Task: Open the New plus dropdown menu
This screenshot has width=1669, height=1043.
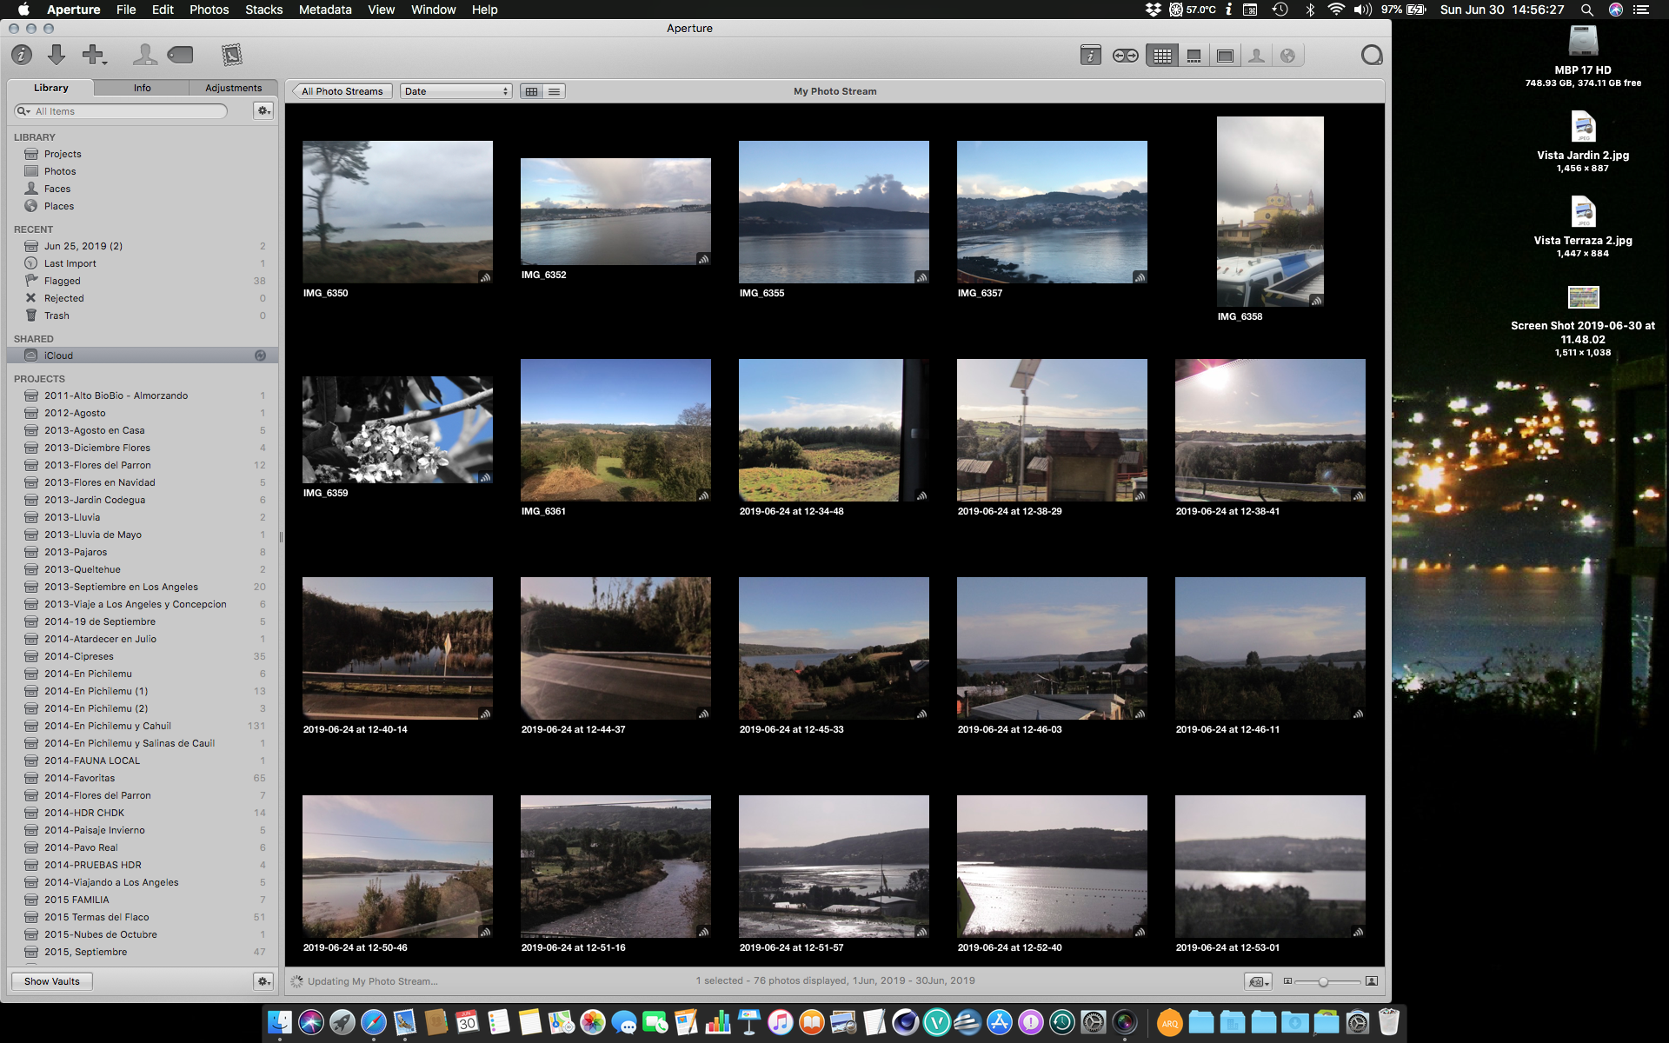Action: coord(94,56)
